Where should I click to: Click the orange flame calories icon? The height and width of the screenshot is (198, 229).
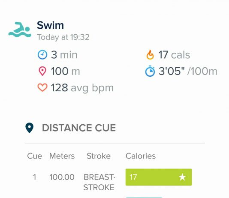pos(150,55)
